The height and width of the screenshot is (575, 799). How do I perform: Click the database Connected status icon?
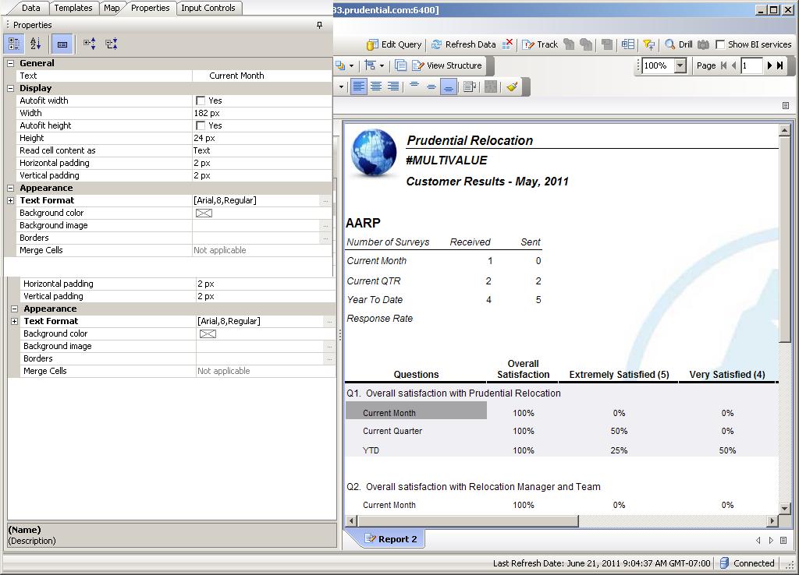pos(724,563)
